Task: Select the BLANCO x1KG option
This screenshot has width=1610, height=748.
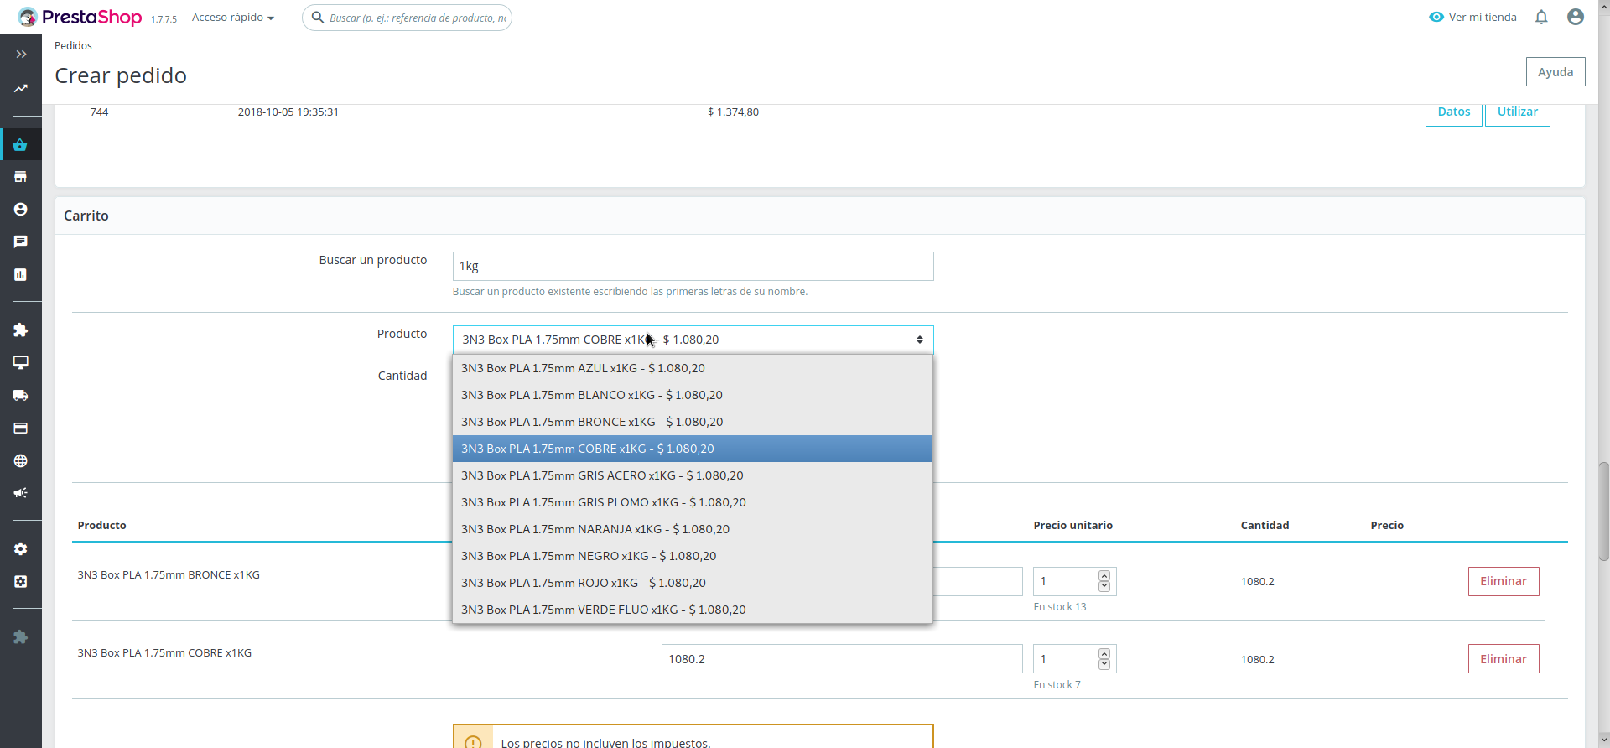Action: (693, 395)
